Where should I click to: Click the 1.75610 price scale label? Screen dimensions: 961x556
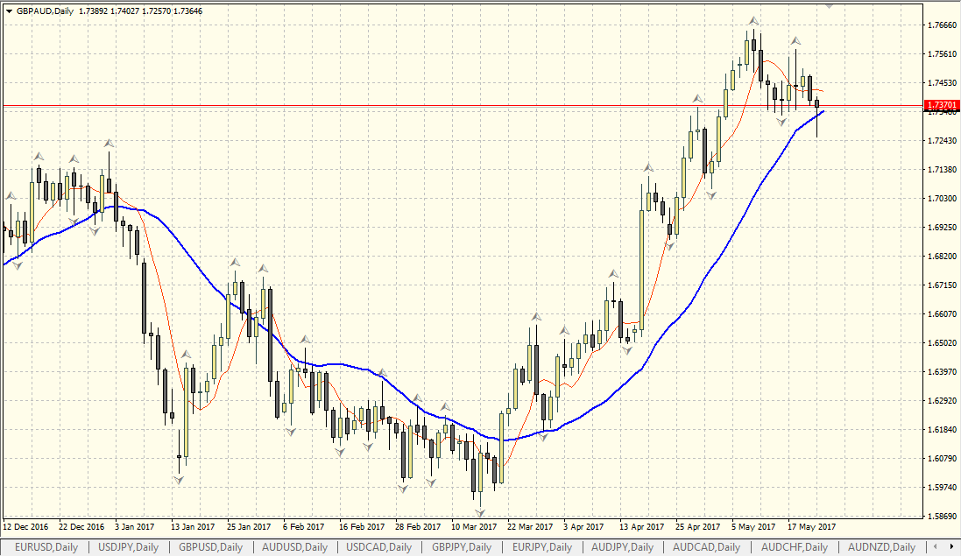pos(943,54)
